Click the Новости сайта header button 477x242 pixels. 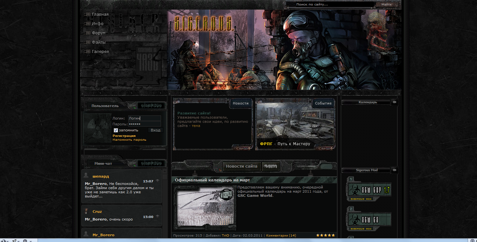(242, 166)
